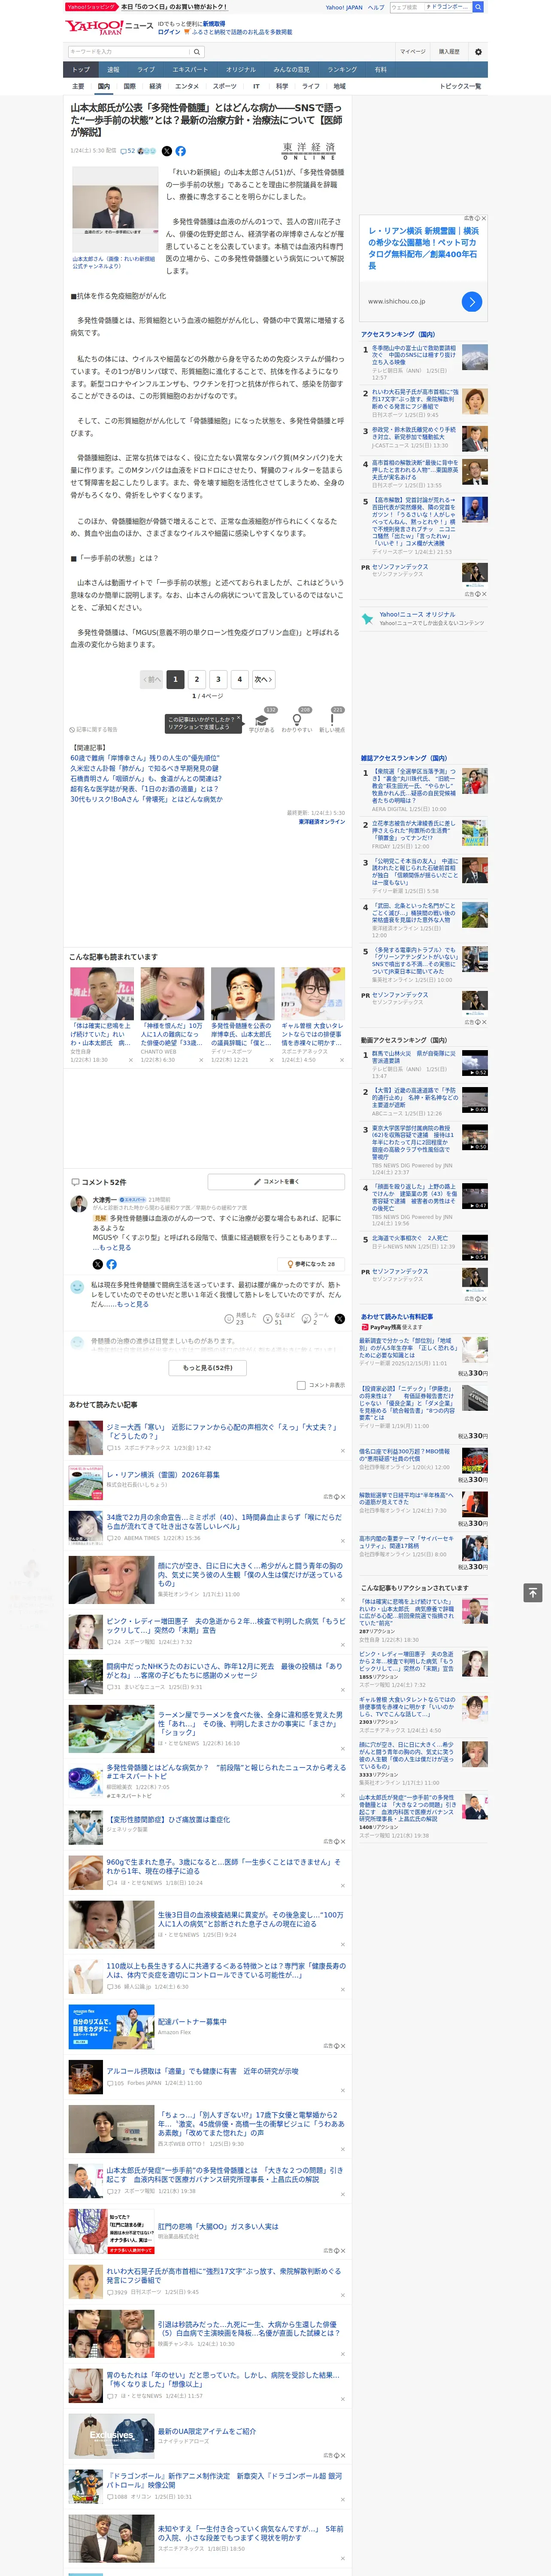Image resolution: width=551 pixels, height=2576 pixels.
Task: Click the blue arrow in レ・リアン横浜 ad
Action: coord(472,301)
